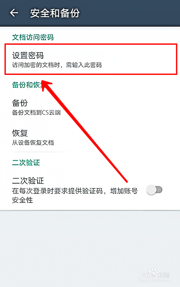The width and height of the screenshot is (180, 287).
Task: Open the 备份 entry
Action: pyautogui.click(x=90, y=107)
